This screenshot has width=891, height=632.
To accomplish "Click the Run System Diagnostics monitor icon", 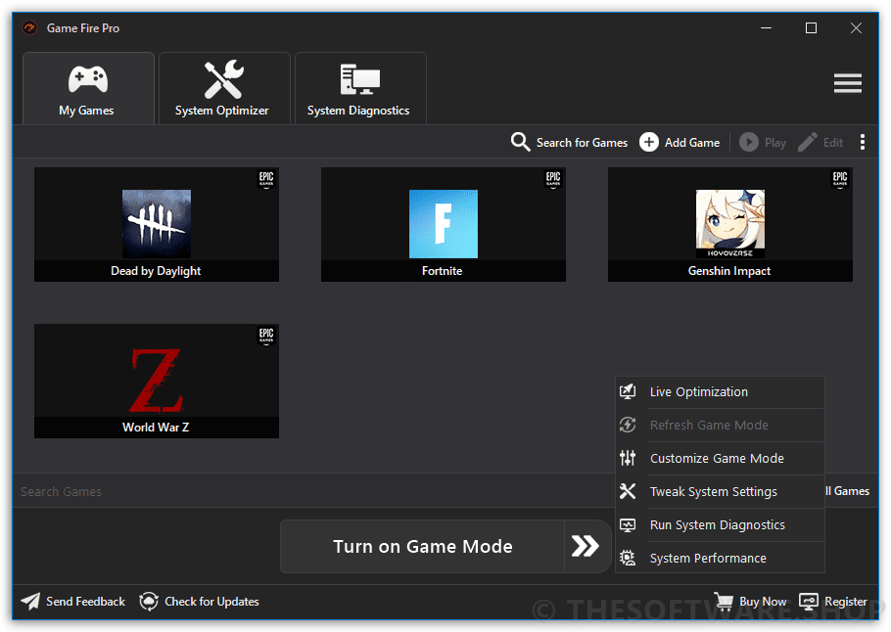I will coord(628,524).
